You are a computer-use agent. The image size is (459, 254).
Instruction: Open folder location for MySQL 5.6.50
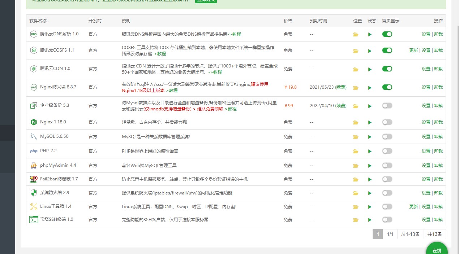[x=356, y=137]
